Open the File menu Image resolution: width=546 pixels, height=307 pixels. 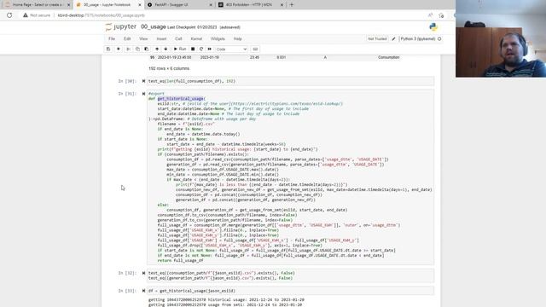coord(112,39)
